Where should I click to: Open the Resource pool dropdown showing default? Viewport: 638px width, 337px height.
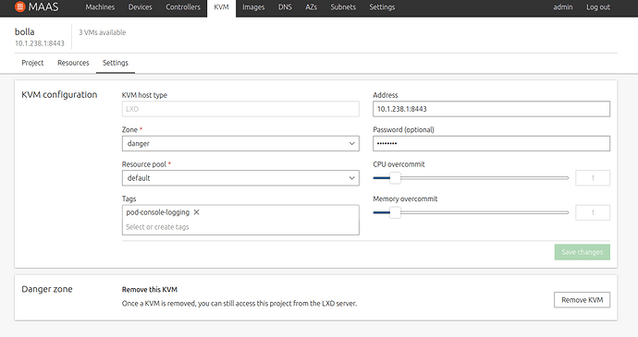pos(240,178)
